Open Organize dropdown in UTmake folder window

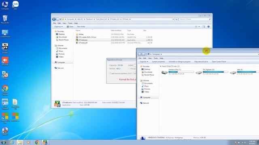58,27
